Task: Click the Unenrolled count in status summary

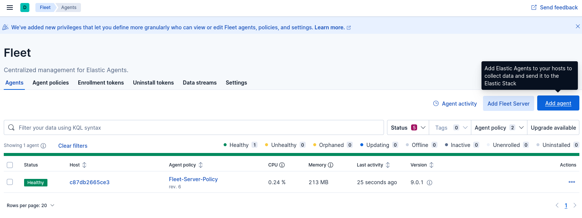Action: [526, 145]
